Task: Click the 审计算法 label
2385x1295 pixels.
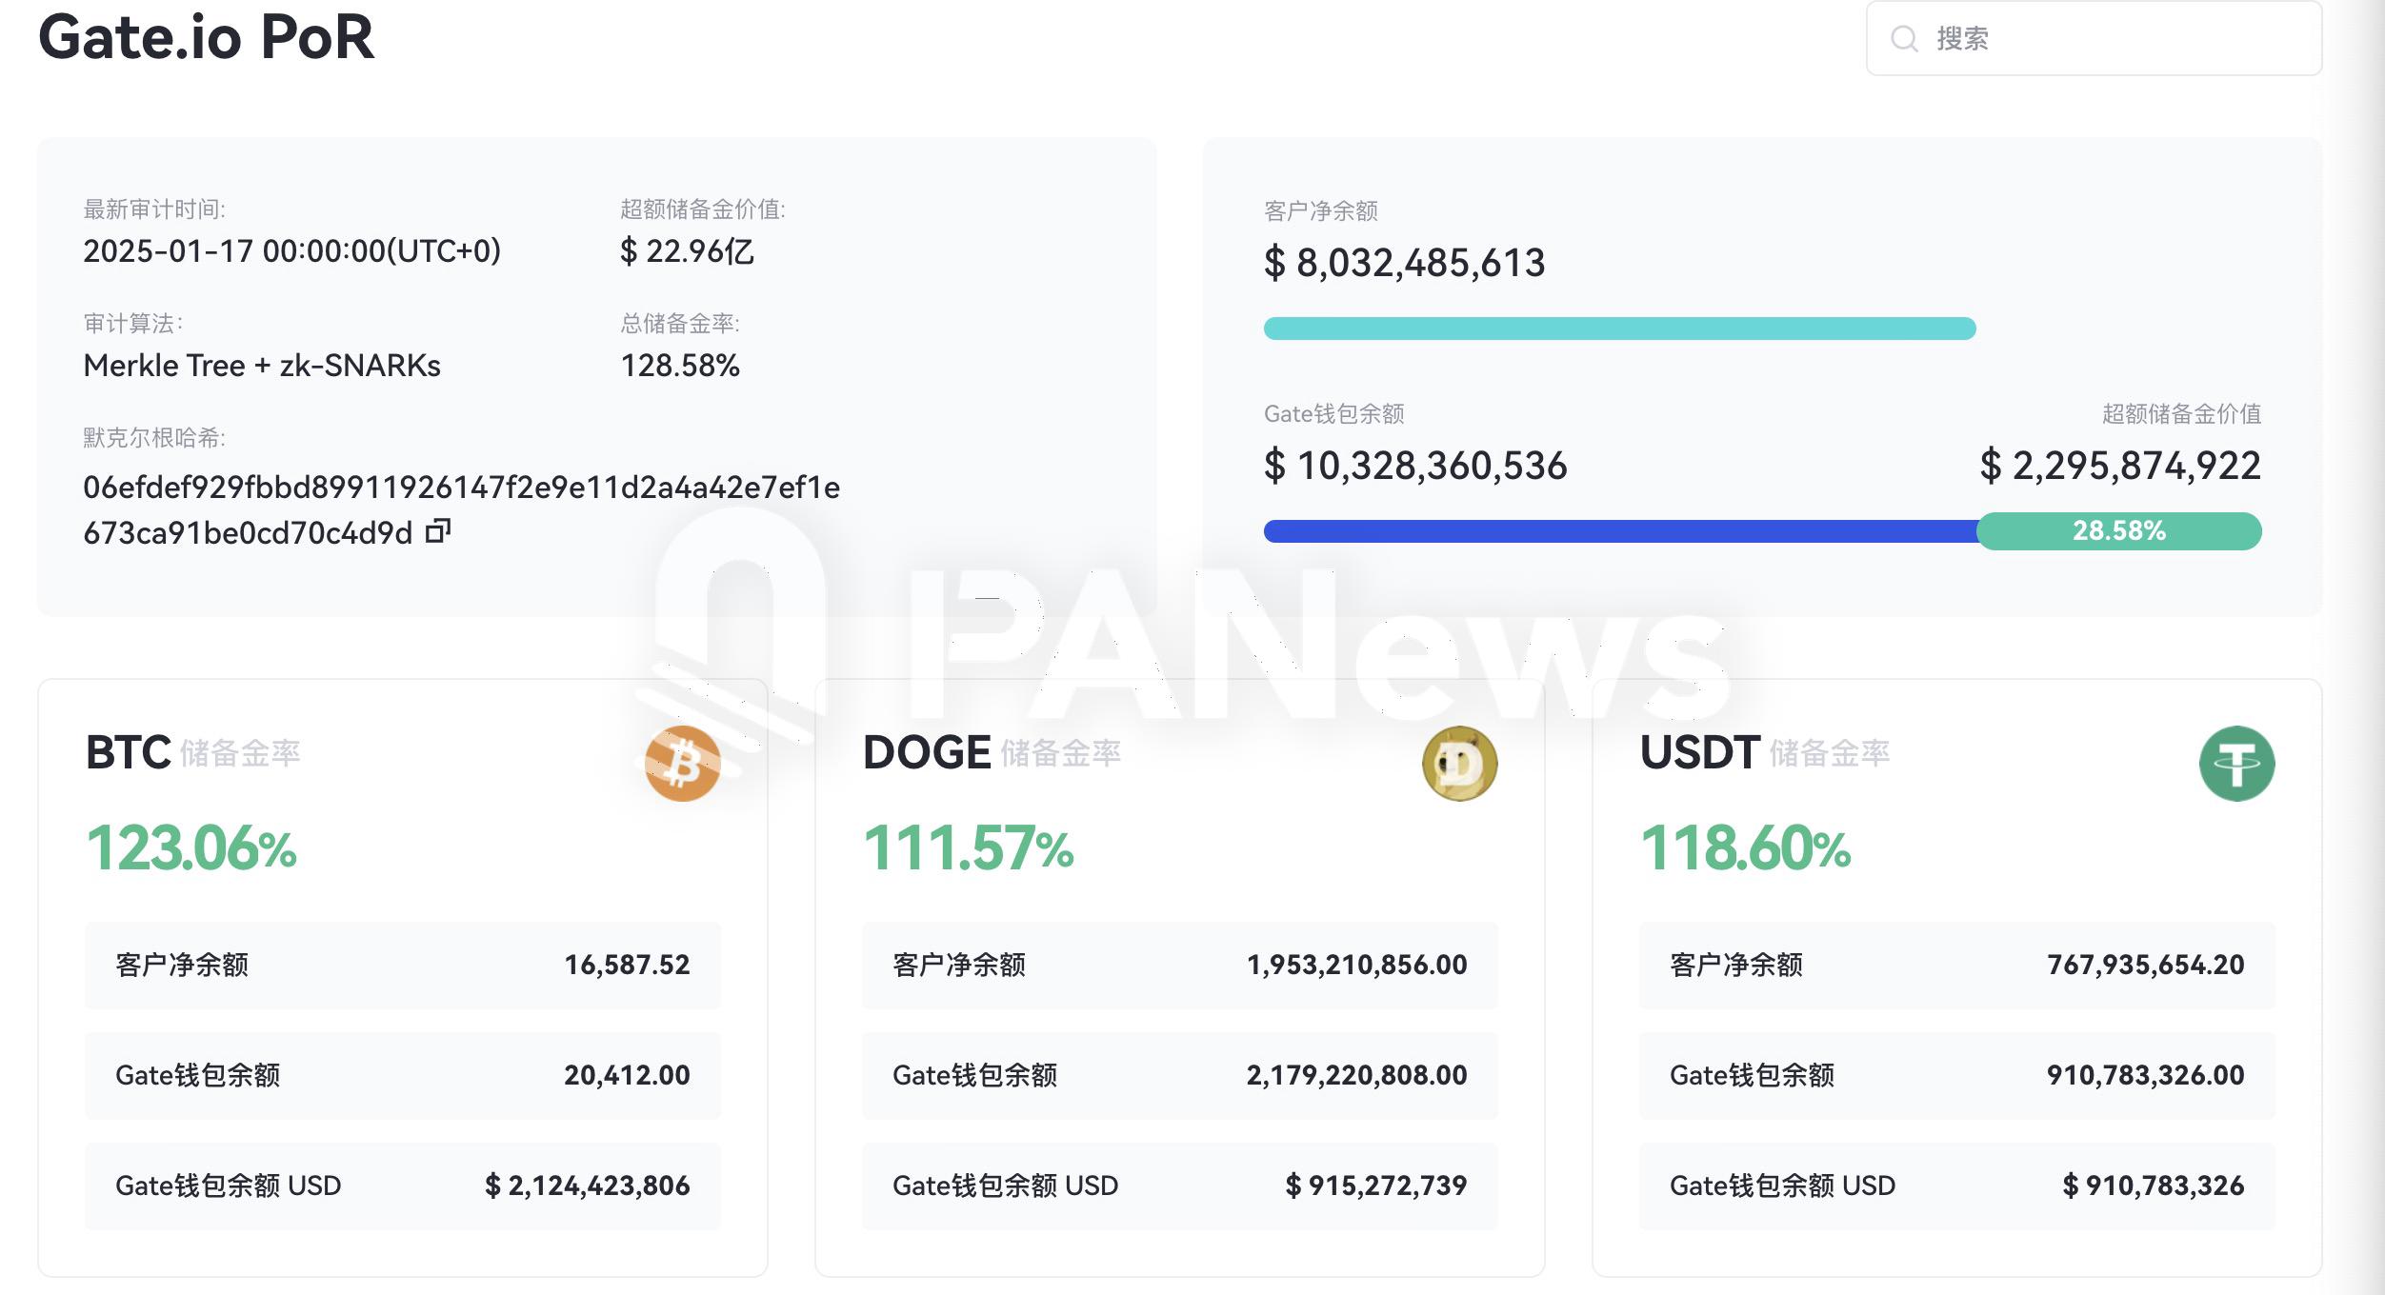Action: tap(132, 324)
